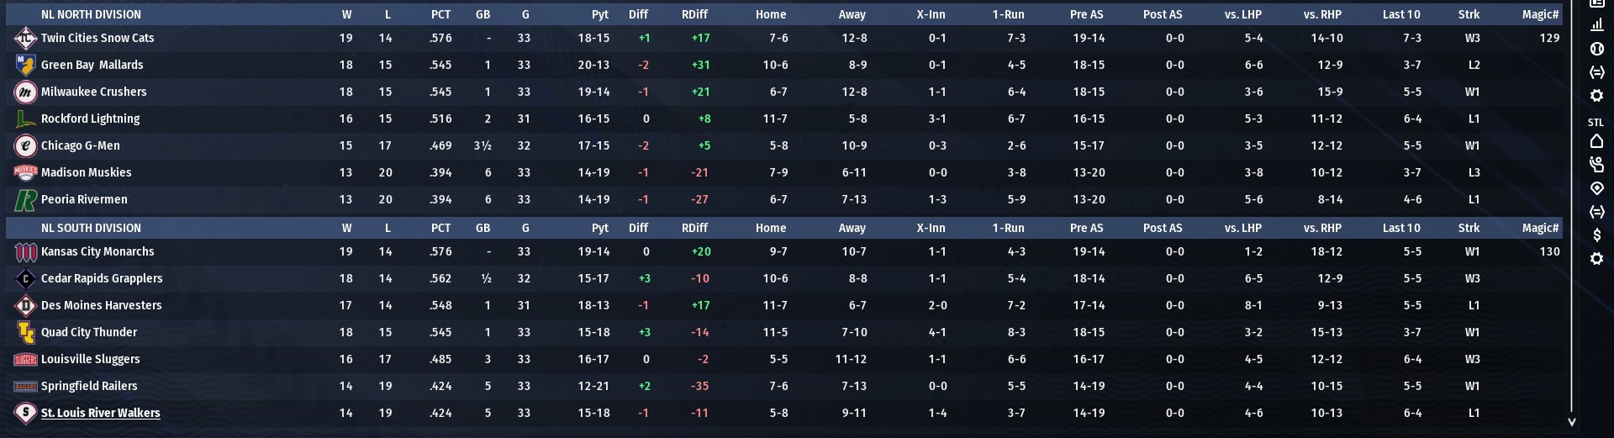
Task: Click the Quad City Thunder logo
Action: [25, 332]
